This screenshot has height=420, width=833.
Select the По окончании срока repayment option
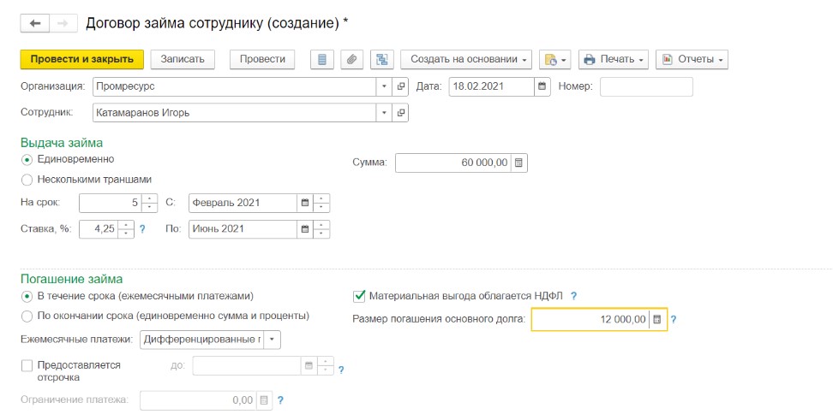27,316
